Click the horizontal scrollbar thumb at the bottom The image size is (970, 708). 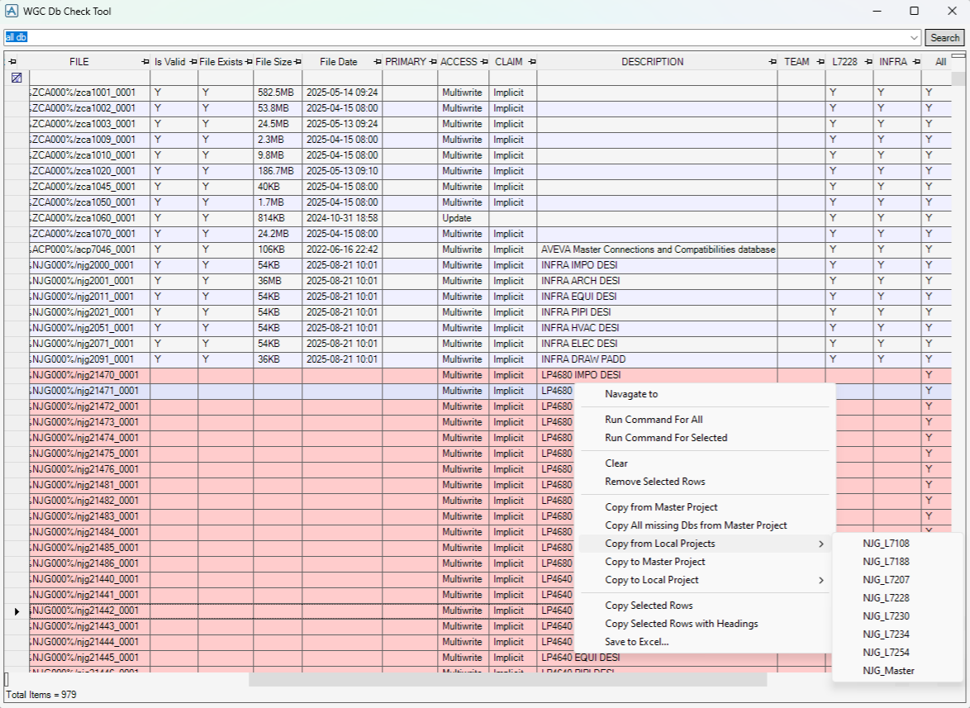[x=508, y=679]
